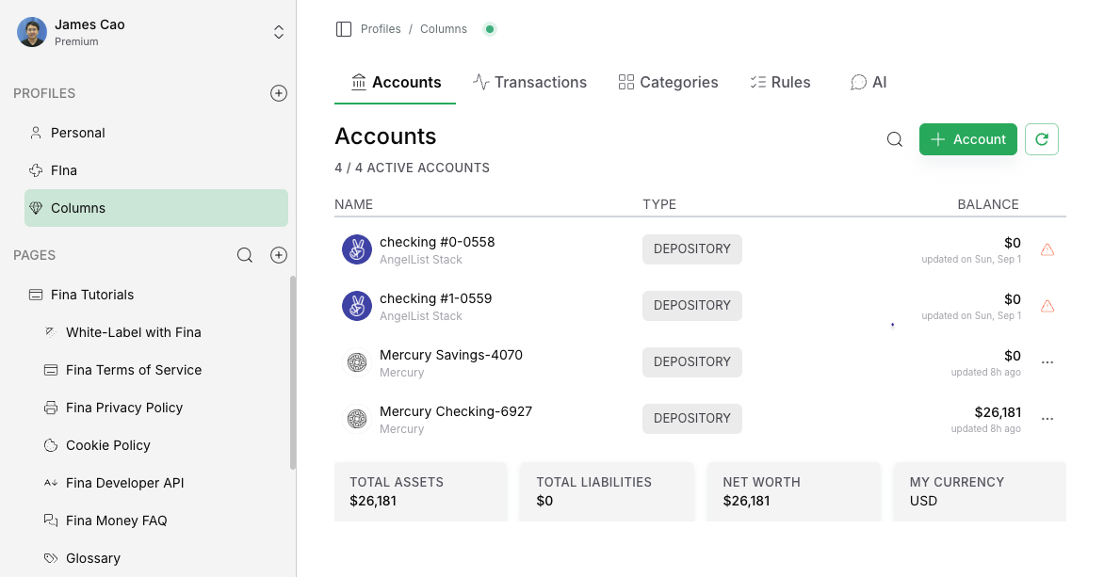
Task: Open more options for Mercury Checking-6927
Action: pyautogui.click(x=1047, y=419)
